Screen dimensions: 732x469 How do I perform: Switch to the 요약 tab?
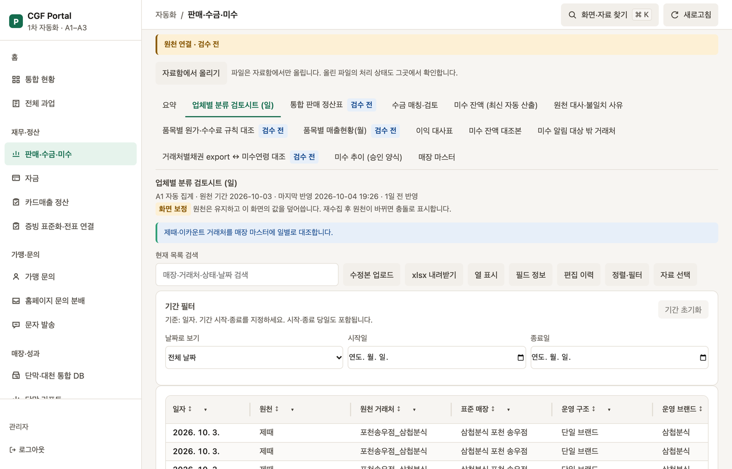(169, 105)
